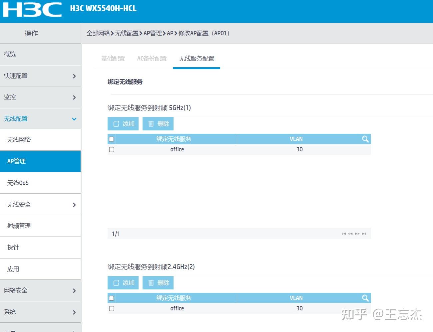
Task: Expand the 快速配置 sidebar menu
Action: (40, 76)
